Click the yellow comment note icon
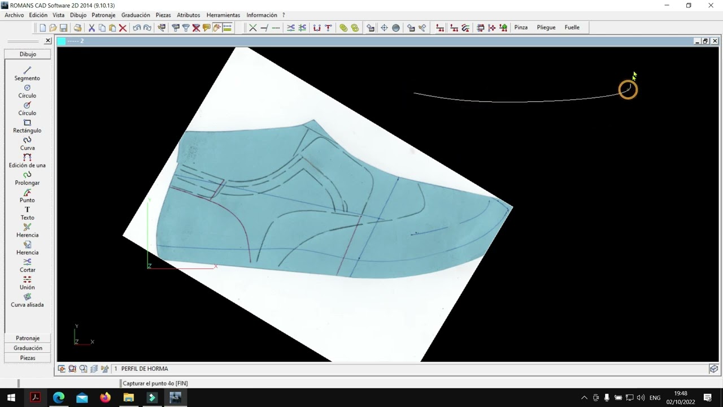 point(206,28)
